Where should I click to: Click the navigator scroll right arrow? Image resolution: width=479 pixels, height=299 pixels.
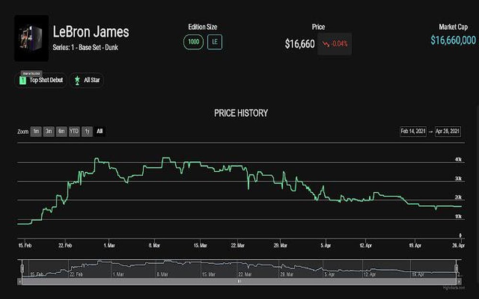[x=459, y=281]
